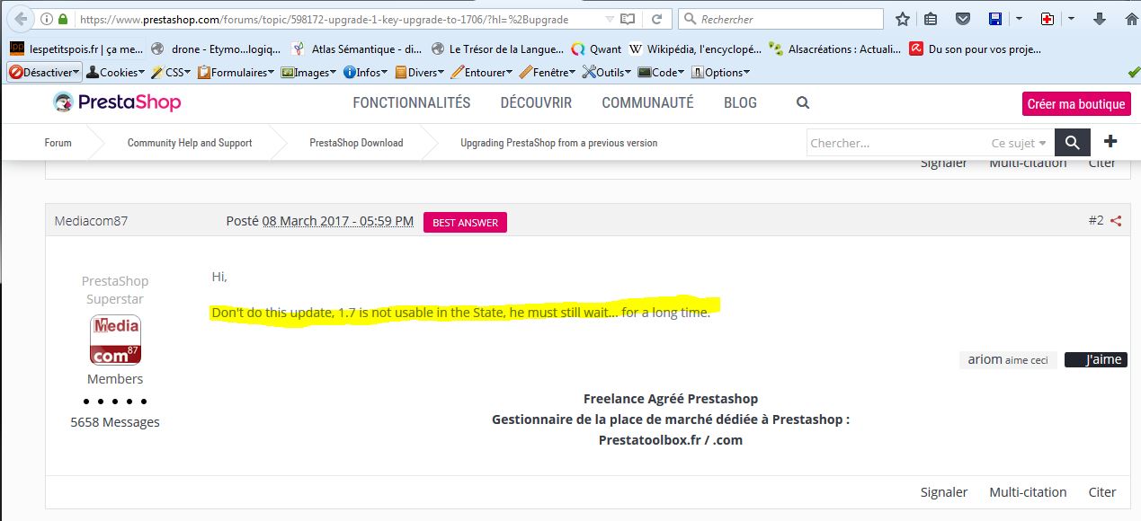This screenshot has height=521, width=1141.
Task: Bookmark this page with the star icon
Action: [903, 19]
